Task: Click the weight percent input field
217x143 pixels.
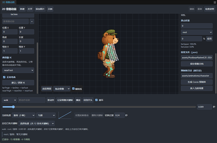Action: (192, 39)
